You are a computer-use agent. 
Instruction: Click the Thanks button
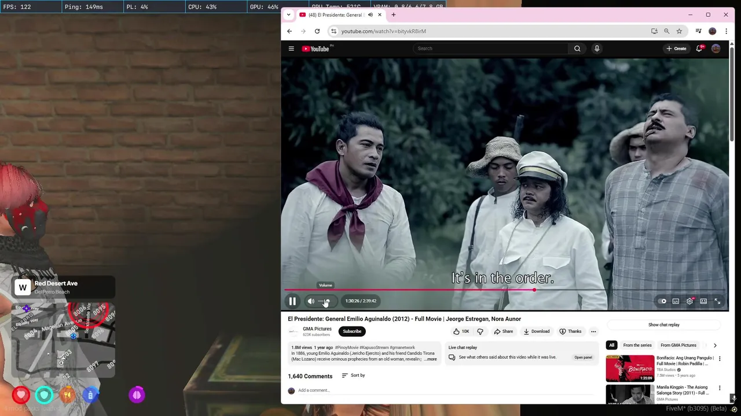[570, 332]
